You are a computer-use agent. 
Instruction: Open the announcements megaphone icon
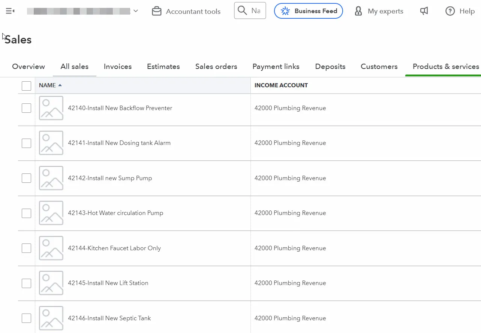[424, 11]
